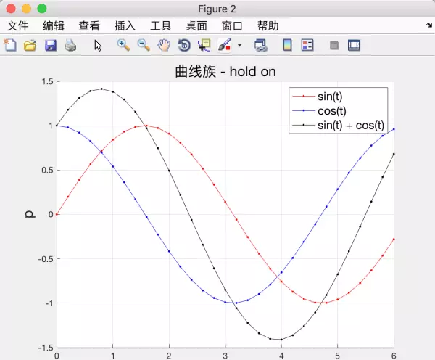This screenshot has width=435, height=360.
Task: Click the red sin(t) curve maximum point
Action: tap(146, 126)
